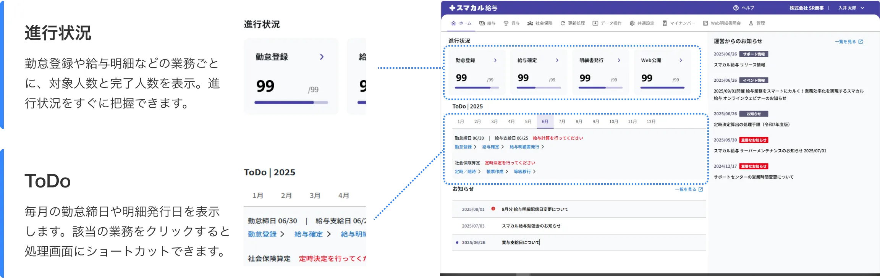The height and width of the screenshot is (278, 880).
Task: Click 重要なお知らせ badge dated 2025/05/30
Action: click(x=754, y=140)
